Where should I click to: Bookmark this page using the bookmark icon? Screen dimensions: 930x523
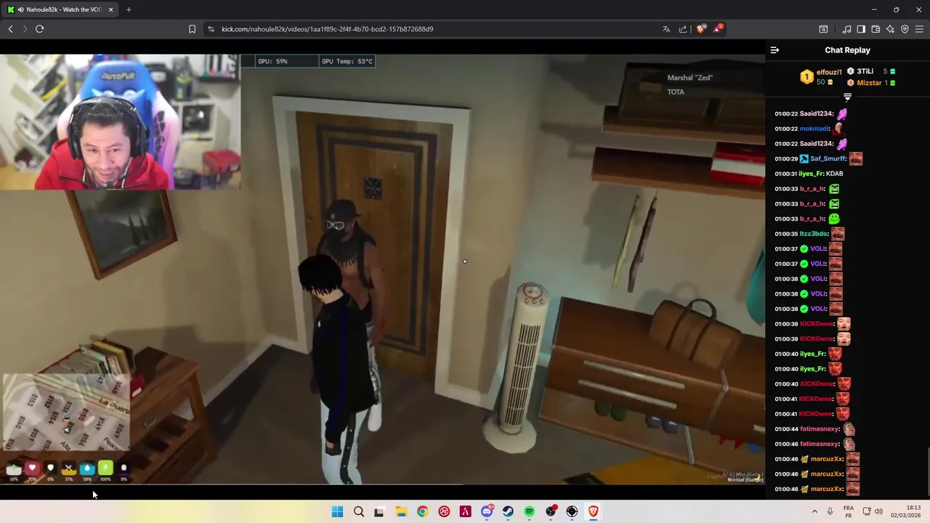192,29
